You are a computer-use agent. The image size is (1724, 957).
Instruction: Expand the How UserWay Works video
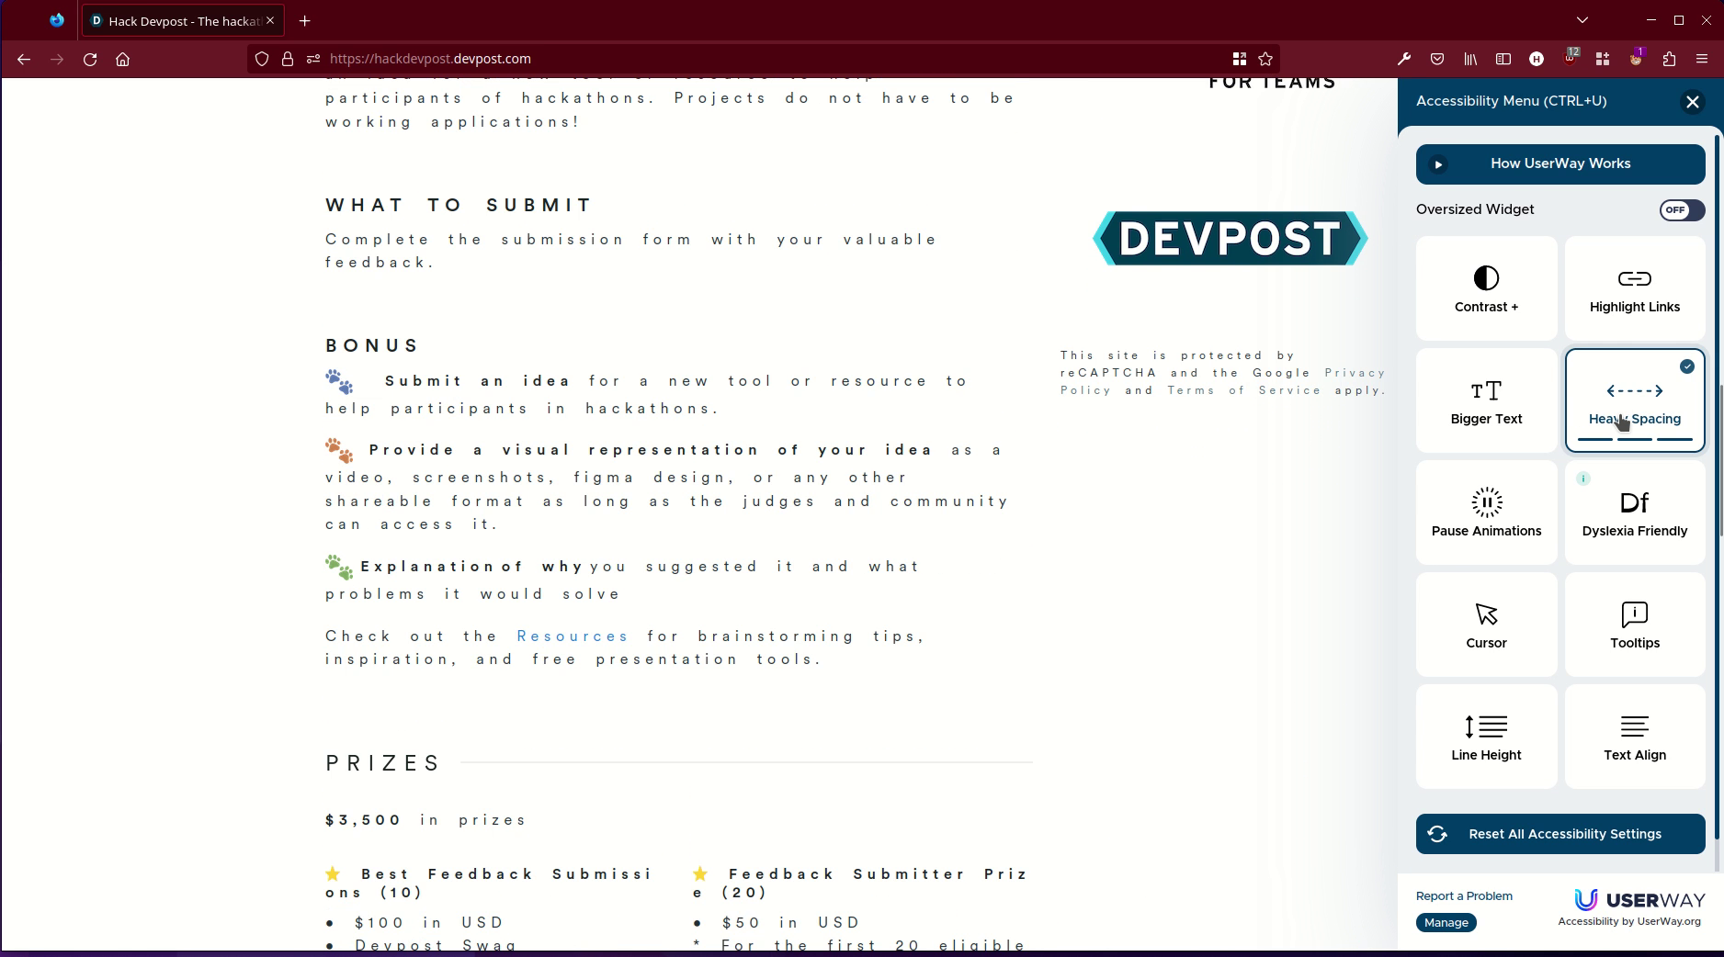[x=1560, y=163]
